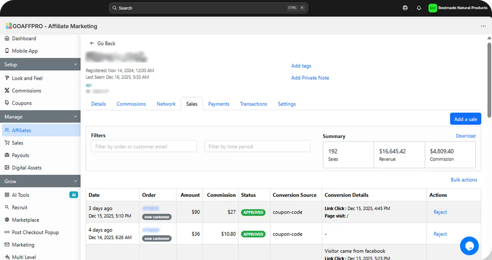Open the Dashboard from the sidebar

point(24,38)
